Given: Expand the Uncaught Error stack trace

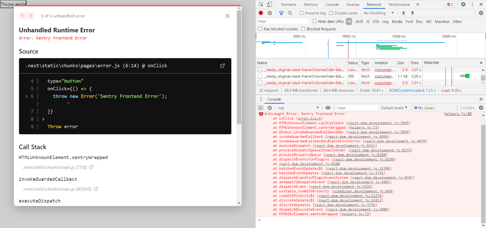Looking at the screenshot, I should click(x=266, y=114).
